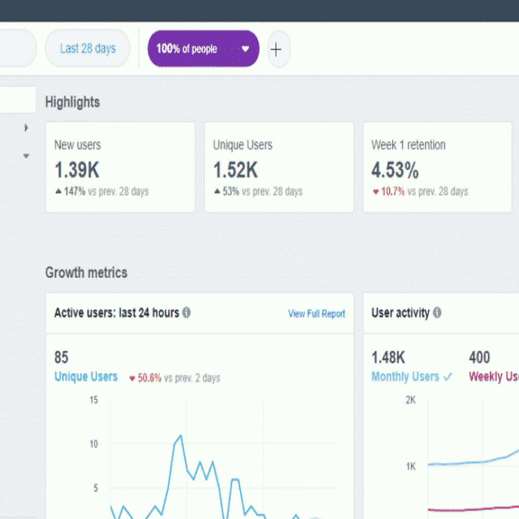Screen dimensions: 519x519
Task: Click the up arrow beside 53%
Action: coord(217,192)
